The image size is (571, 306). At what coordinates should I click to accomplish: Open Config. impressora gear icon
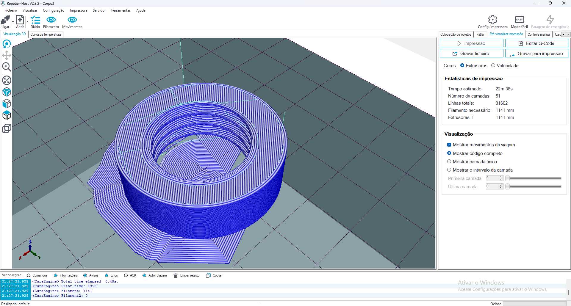[493, 20]
